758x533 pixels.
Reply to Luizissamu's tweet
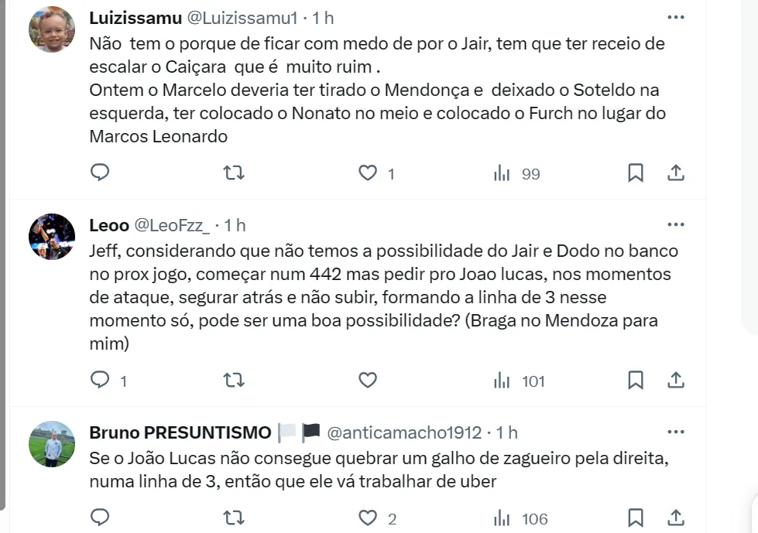pos(100,173)
